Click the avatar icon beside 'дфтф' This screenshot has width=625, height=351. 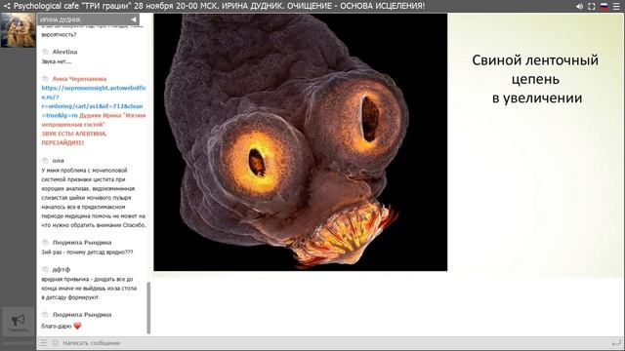click(x=46, y=269)
